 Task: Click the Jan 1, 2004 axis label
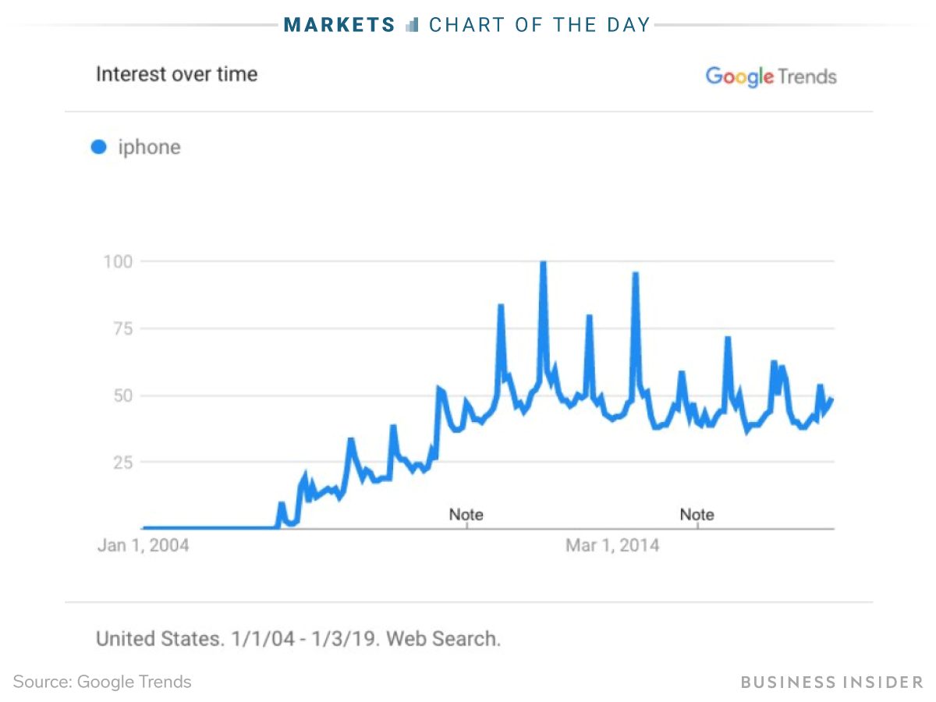point(143,545)
